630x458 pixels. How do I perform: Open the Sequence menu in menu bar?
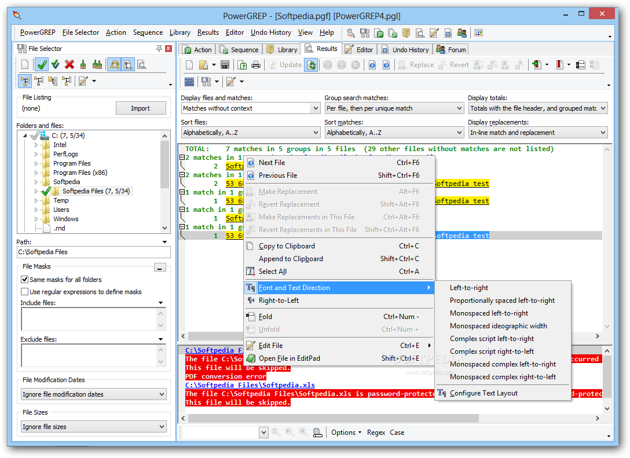[148, 32]
